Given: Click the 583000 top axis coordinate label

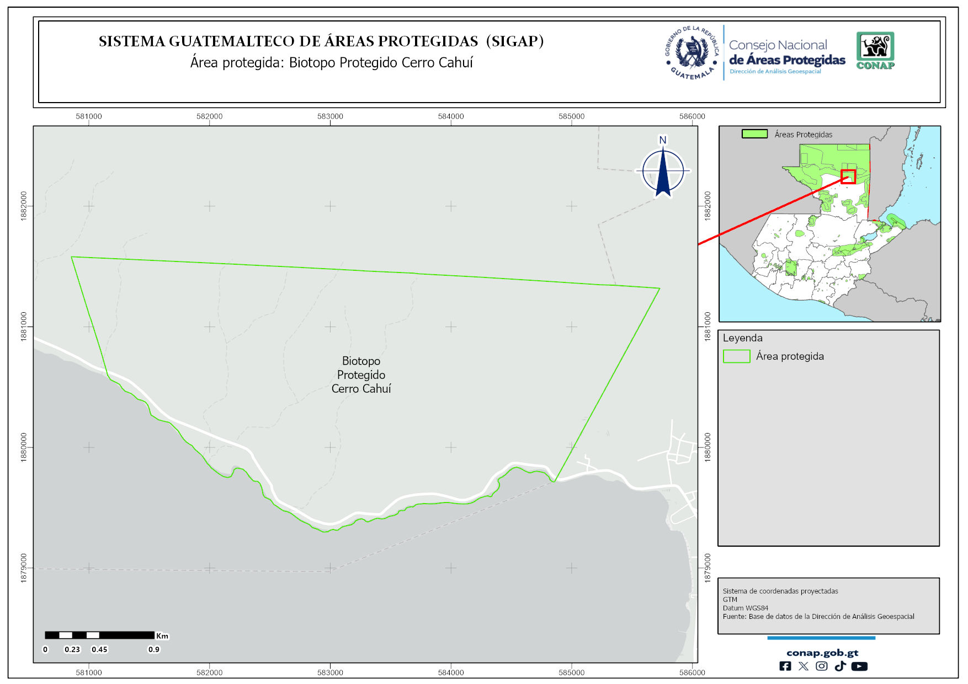Looking at the screenshot, I should [330, 116].
